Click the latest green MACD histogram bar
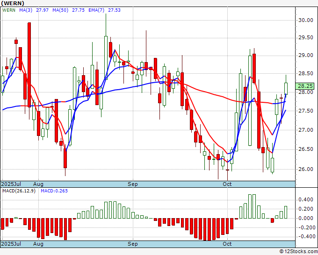This screenshot has width=318, height=255. point(286,212)
